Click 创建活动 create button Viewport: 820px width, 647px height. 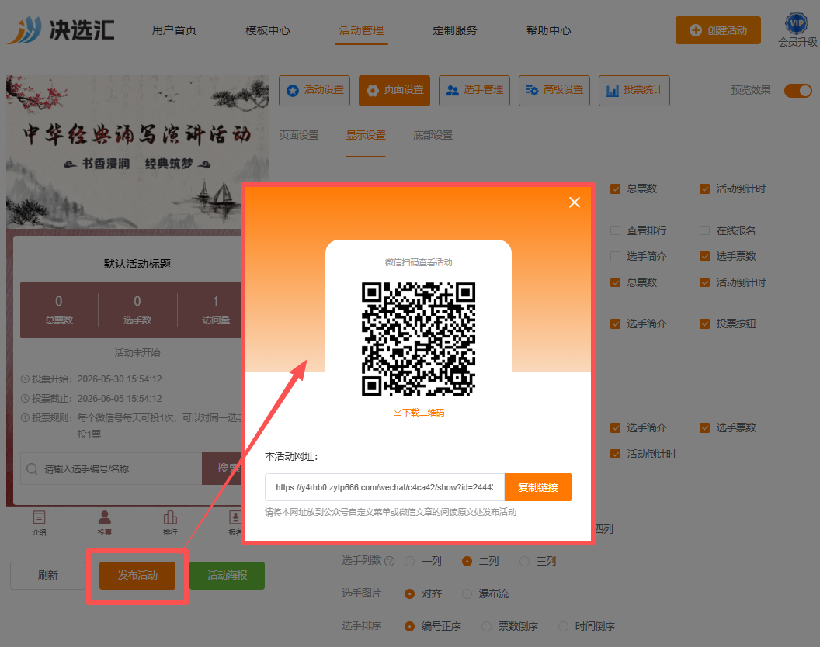(x=718, y=30)
